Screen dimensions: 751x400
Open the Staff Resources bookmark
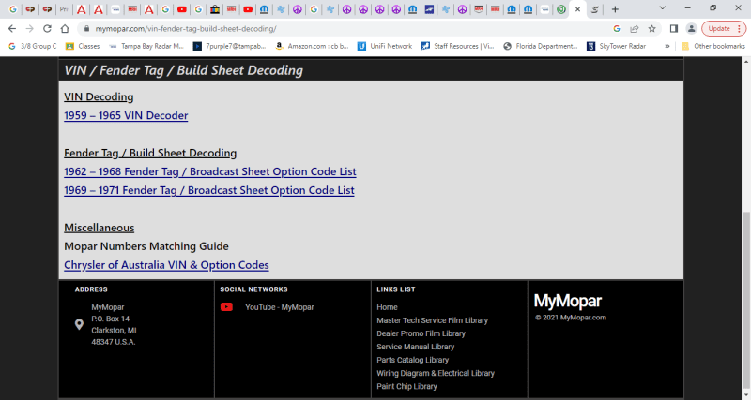[457, 46]
